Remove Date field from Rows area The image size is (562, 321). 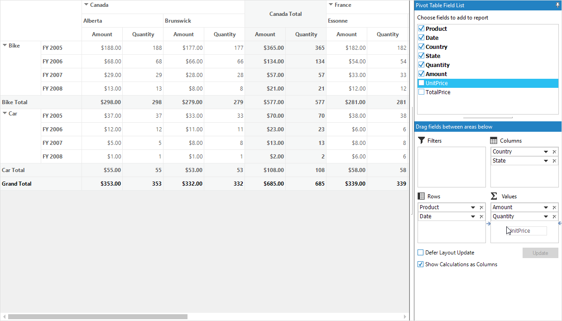point(481,216)
